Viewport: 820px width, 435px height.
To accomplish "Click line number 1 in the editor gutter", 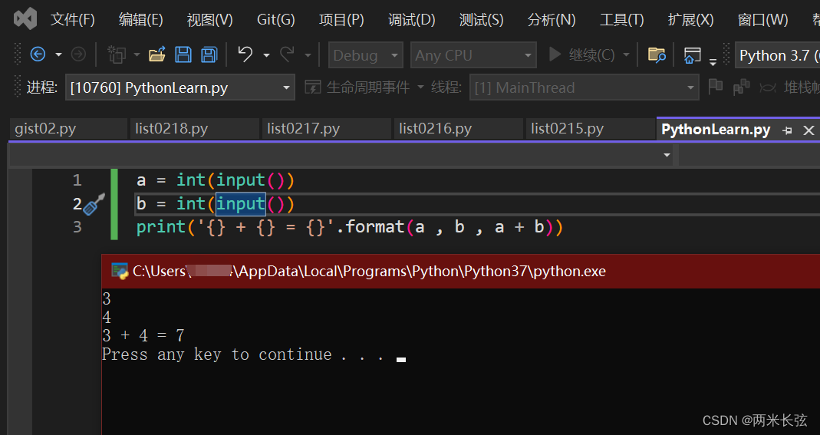I will pos(77,180).
